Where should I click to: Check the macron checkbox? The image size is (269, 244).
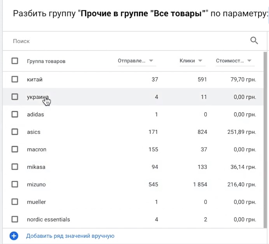(15, 149)
